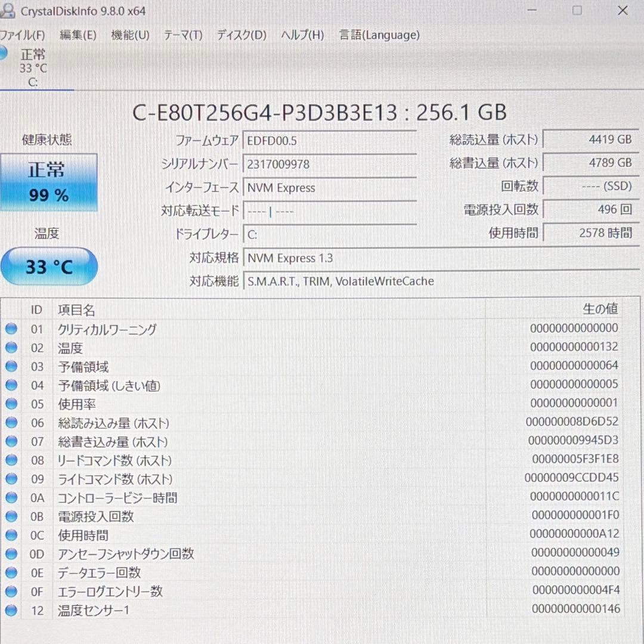The image size is (644, 644).
Task: Click the 項目名 column header
Action: tap(76, 309)
